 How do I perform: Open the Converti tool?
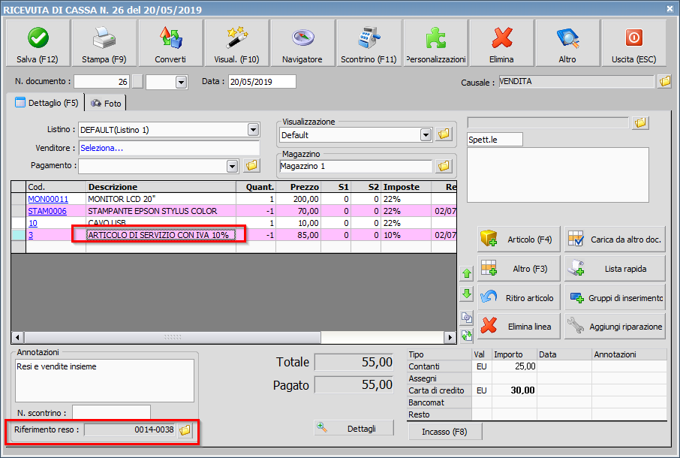pos(170,43)
